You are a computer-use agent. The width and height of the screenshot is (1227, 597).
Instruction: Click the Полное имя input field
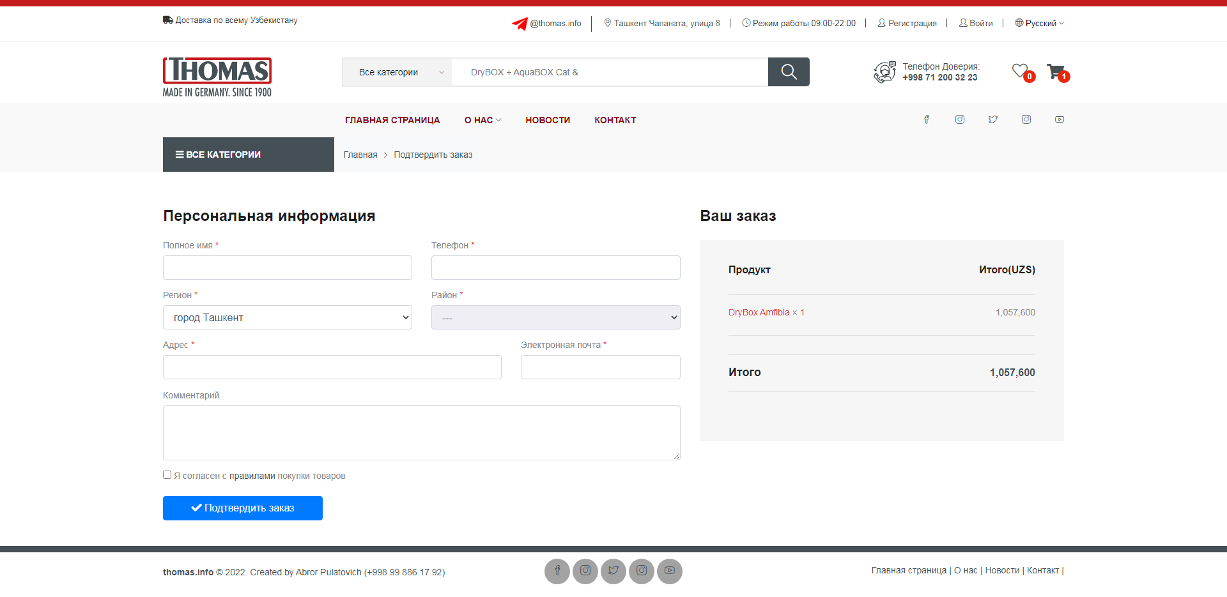pos(288,268)
